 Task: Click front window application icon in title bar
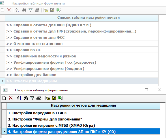tap(5, 90)
